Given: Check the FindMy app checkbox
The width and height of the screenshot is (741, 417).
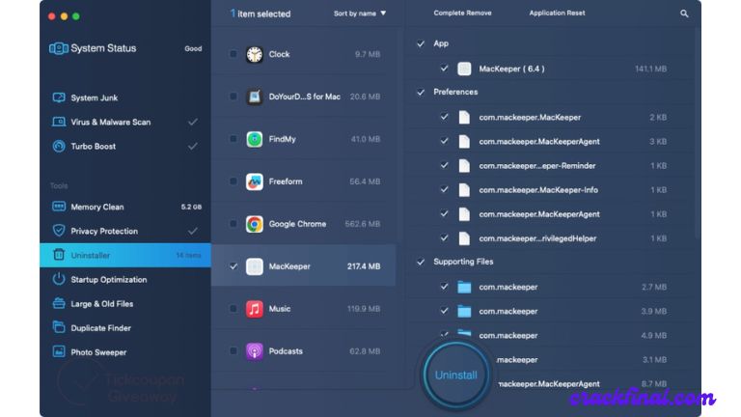Looking at the screenshot, I should [233, 139].
